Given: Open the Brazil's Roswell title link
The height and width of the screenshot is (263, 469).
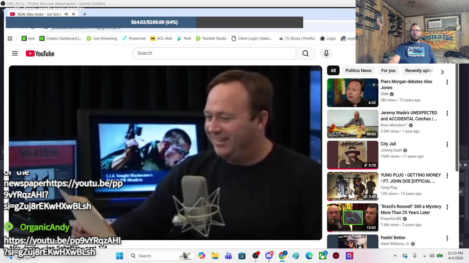Looking at the screenshot, I should click(411, 209).
